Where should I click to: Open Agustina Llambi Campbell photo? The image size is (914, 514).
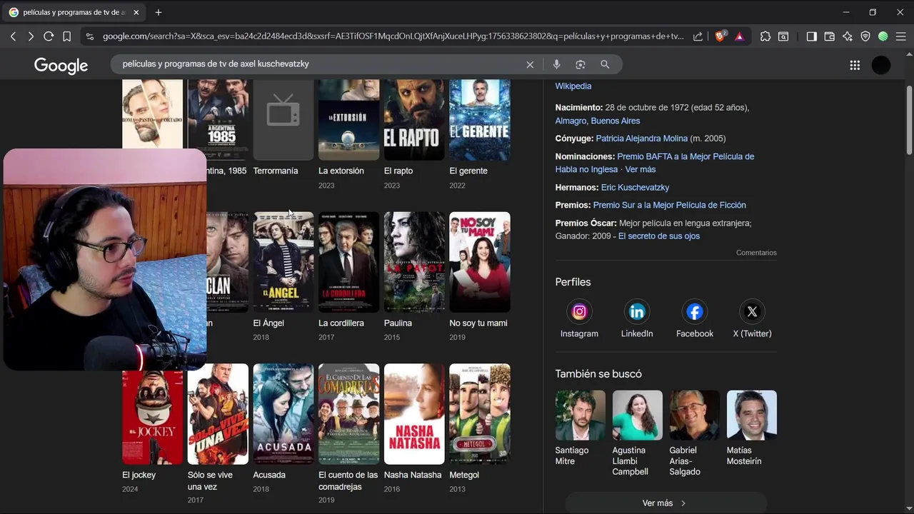click(637, 415)
